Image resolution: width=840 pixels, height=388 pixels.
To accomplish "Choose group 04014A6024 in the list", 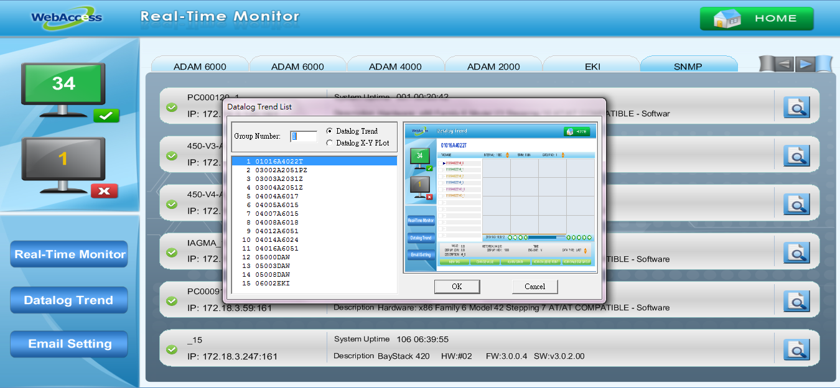I will pyautogui.click(x=314, y=240).
